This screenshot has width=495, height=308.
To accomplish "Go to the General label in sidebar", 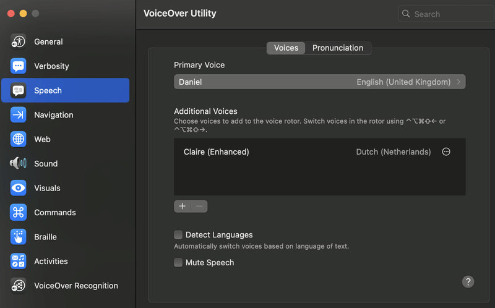I will click(49, 41).
